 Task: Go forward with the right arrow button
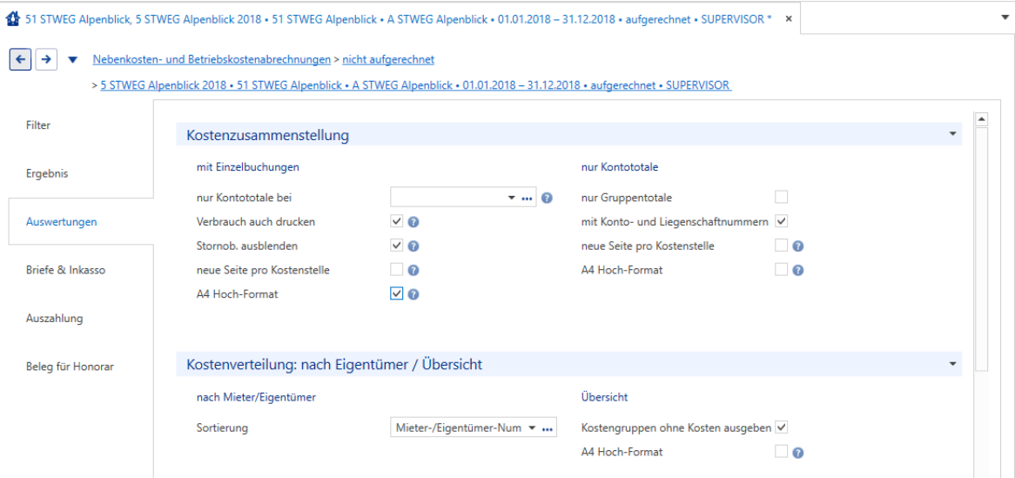click(45, 59)
